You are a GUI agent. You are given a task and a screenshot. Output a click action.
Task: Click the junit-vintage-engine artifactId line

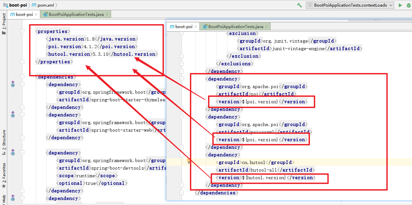[x=300, y=49]
